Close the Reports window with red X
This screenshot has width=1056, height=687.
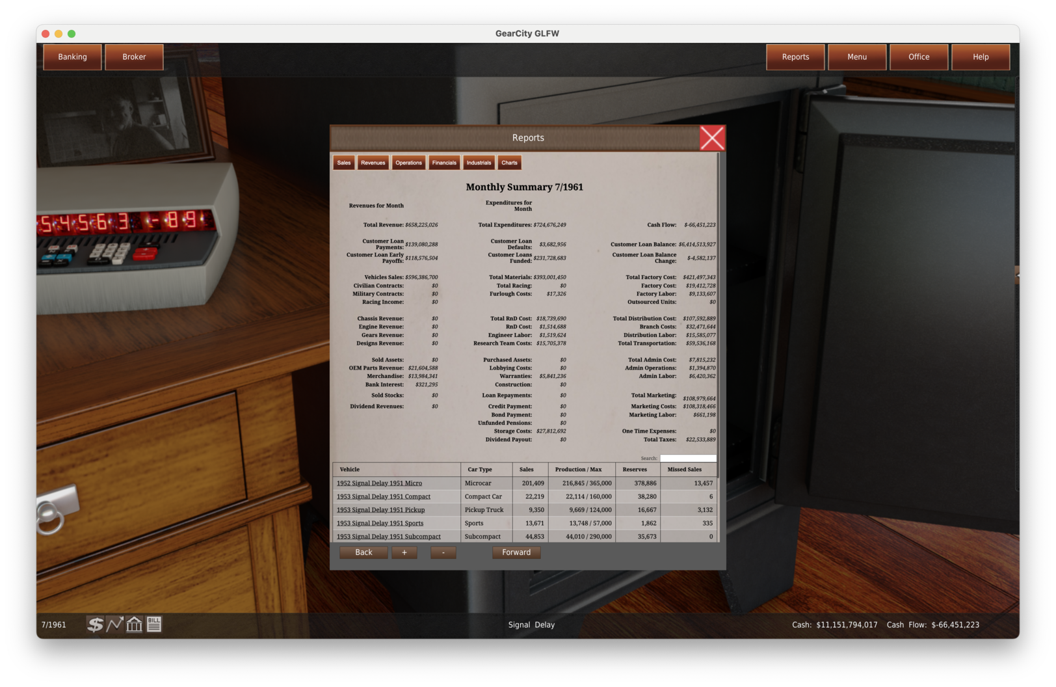(x=712, y=138)
